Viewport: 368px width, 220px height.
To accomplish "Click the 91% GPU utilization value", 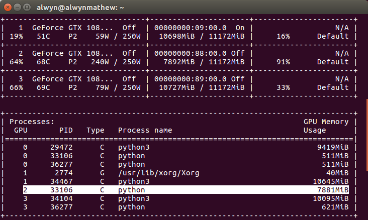I will [x=284, y=62].
